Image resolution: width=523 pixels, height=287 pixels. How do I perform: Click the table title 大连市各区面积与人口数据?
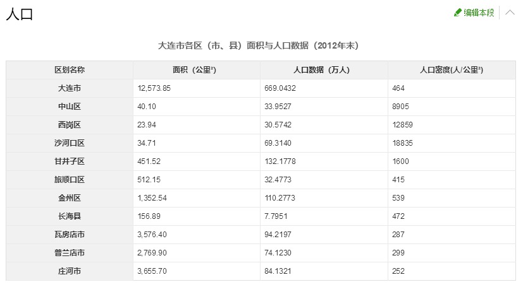(258, 45)
